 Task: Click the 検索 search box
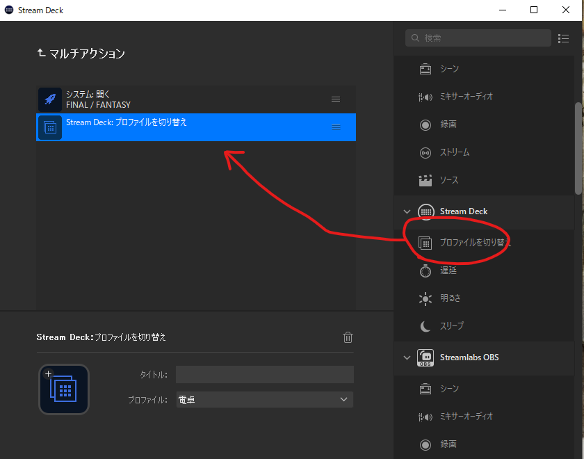[478, 38]
